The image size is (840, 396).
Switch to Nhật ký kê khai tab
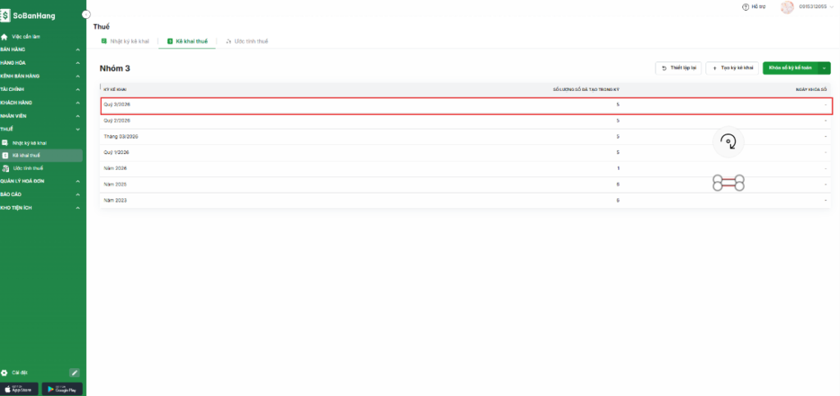click(125, 41)
